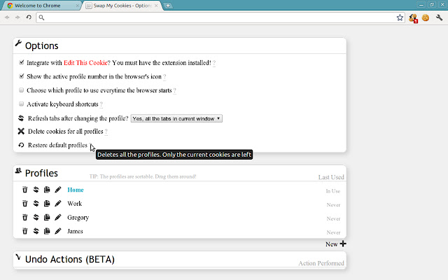
Task: Click Restore default profiles text
Action: coord(57,145)
